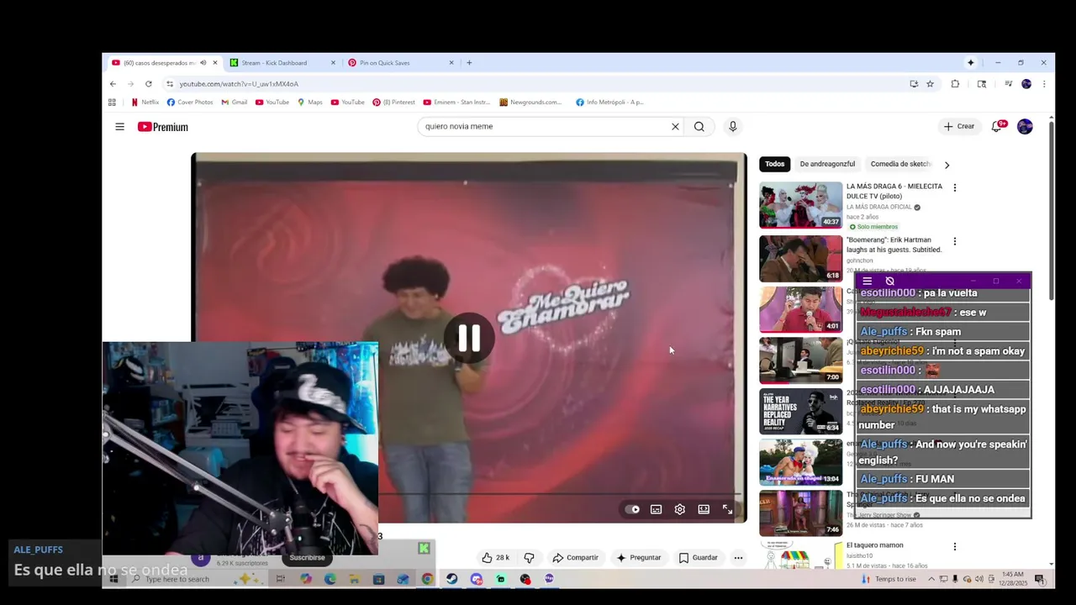Open Chrome three-dot menu
Viewport: 1076px width, 605px height.
(1043, 84)
